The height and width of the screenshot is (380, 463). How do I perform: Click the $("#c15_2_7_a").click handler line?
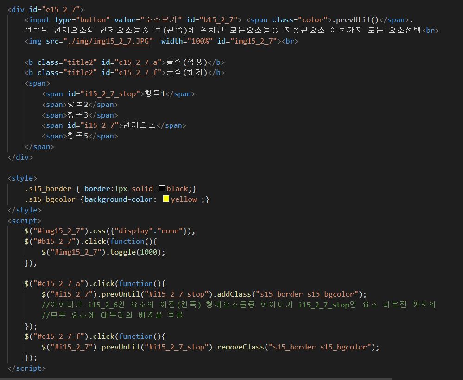pyautogui.click(x=95, y=284)
